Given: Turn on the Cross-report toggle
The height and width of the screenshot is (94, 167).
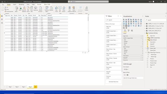Looking at the screenshot, I should tap(127, 69).
